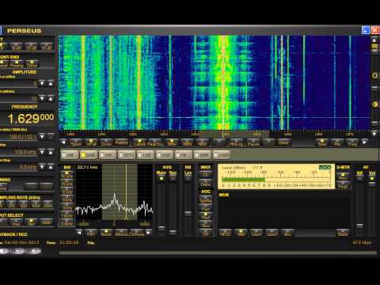This screenshot has width=380, height=285.
Task: Enable the -20 dB attenuator
Action: tap(32, 47)
